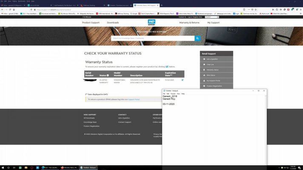Viewport: 303px width, 170px height.
Task: Switch to Untitled Notepad taskbar button
Action: point(89,168)
